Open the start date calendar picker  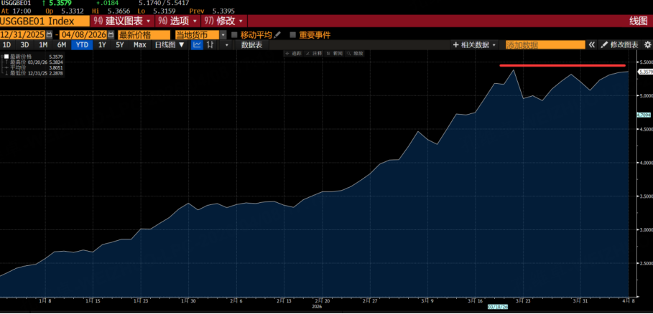tap(50, 35)
